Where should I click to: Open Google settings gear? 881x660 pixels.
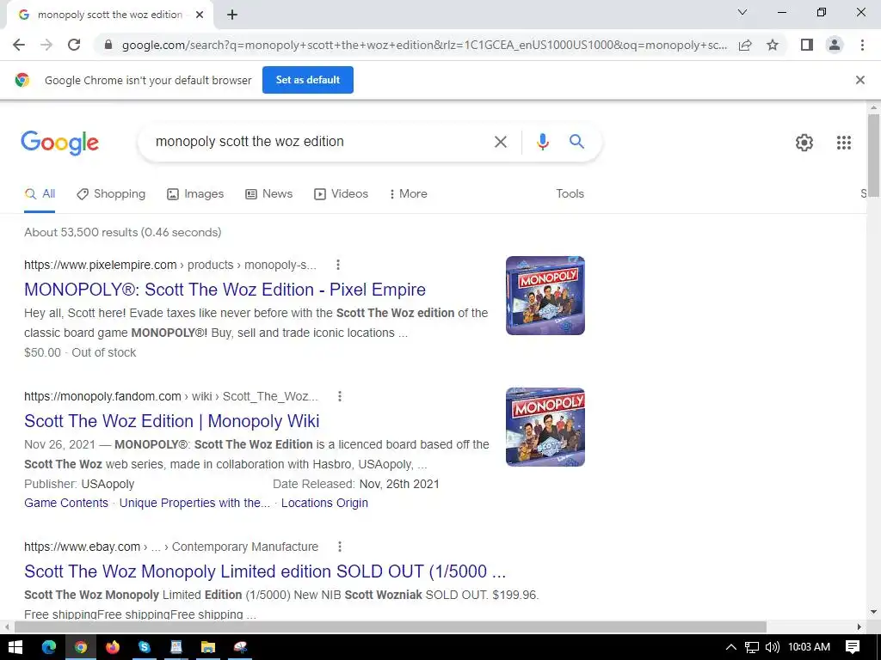click(804, 143)
